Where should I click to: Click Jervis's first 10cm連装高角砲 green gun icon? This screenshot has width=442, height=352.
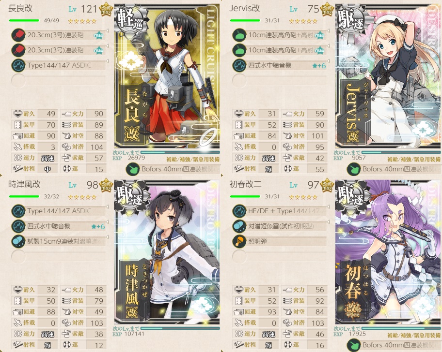pyautogui.click(x=239, y=35)
